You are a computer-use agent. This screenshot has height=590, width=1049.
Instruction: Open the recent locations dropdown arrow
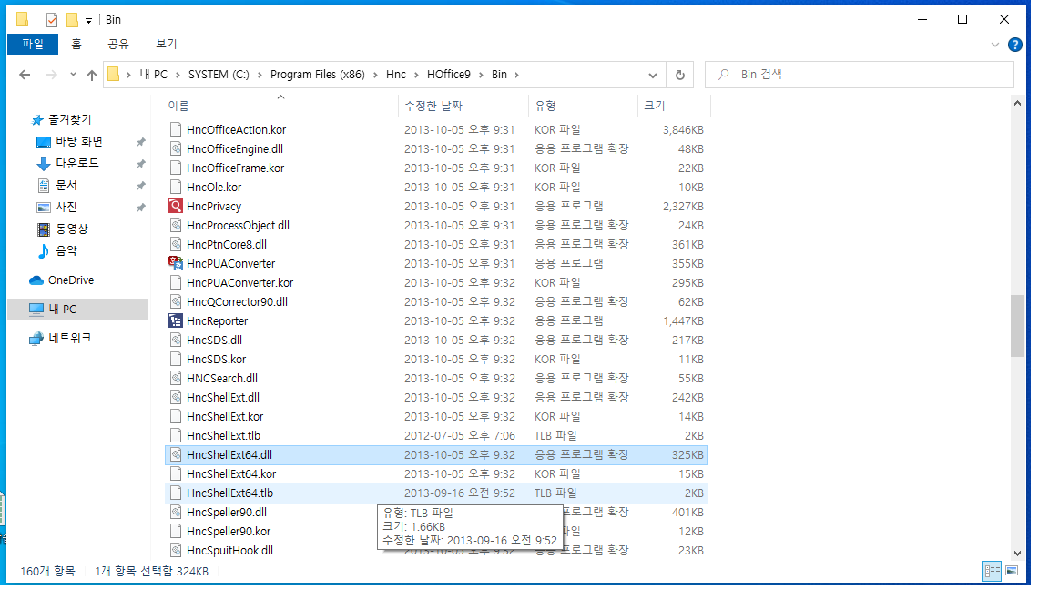73,75
